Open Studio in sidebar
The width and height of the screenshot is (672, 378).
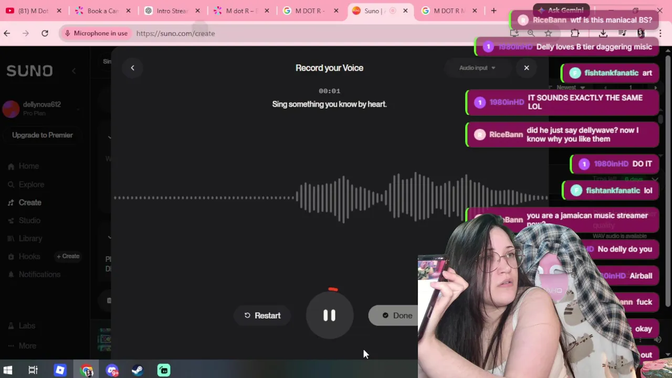pyautogui.click(x=29, y=220)
